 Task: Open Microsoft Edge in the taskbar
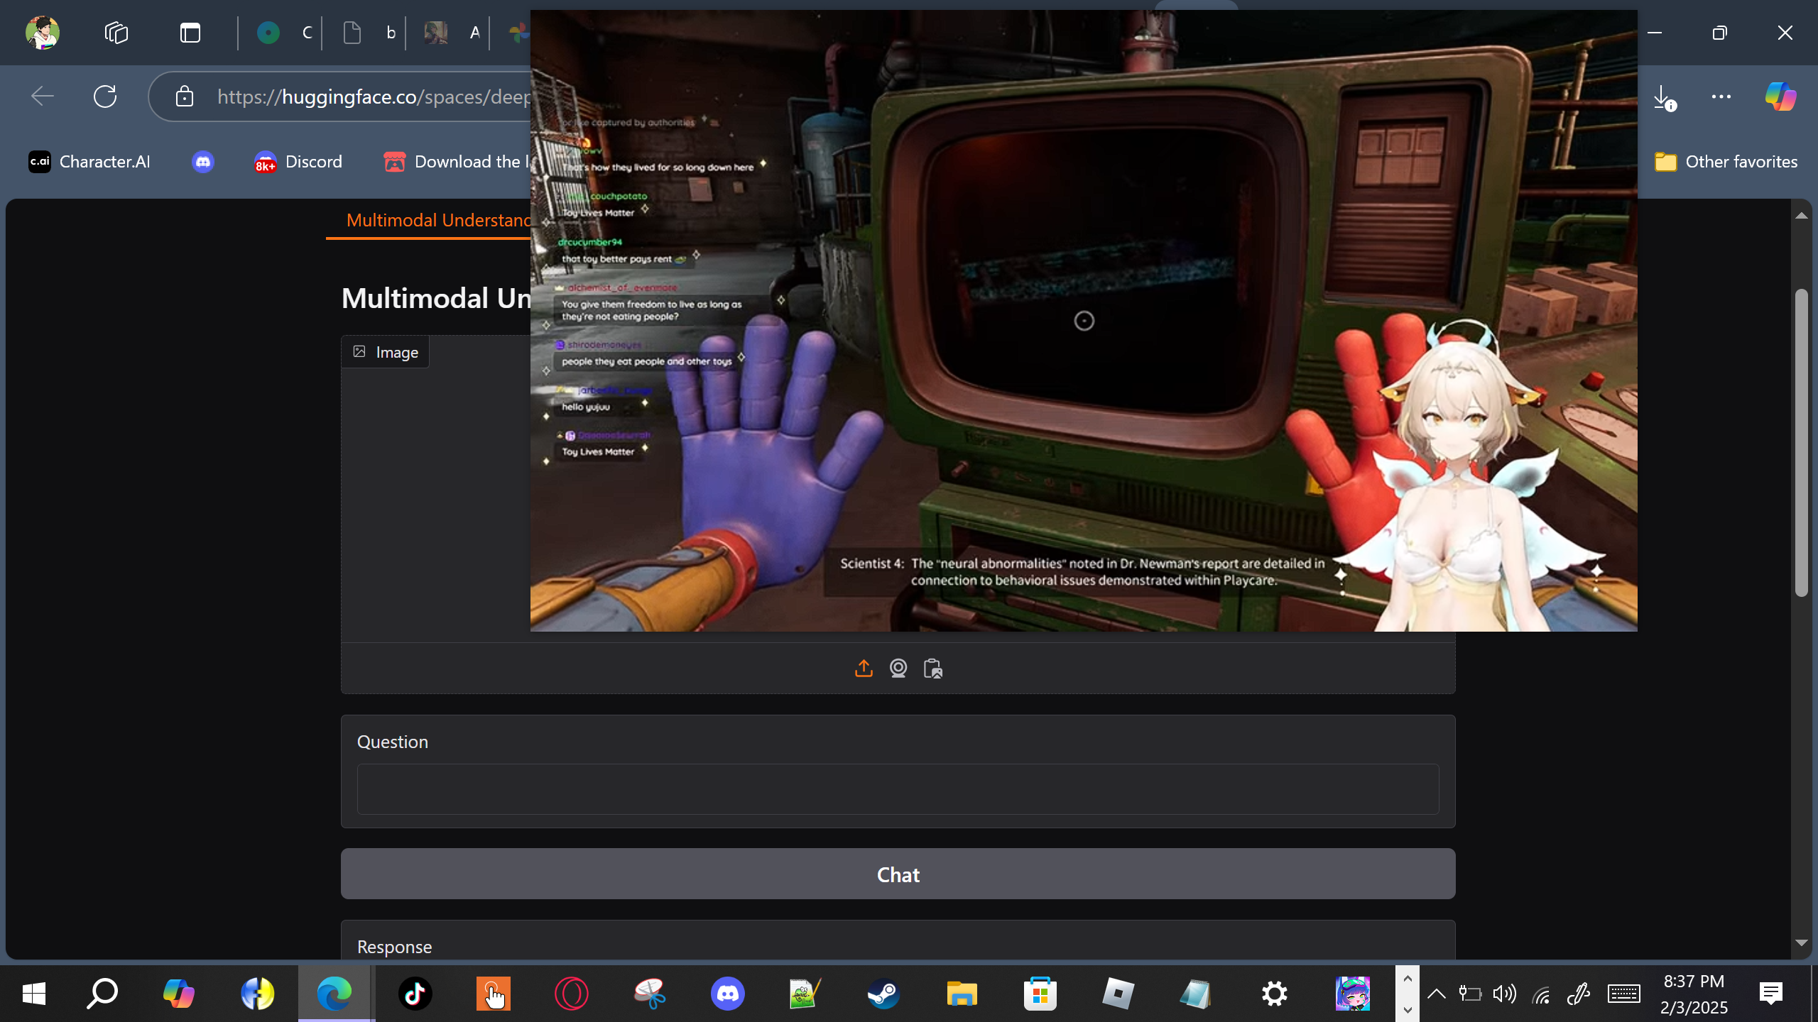click(x=335, y=994)
